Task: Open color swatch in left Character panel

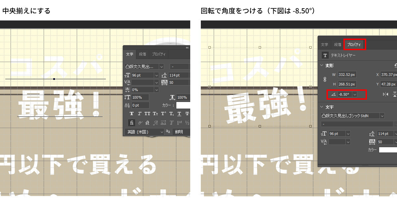Action: tap(183, 105)
